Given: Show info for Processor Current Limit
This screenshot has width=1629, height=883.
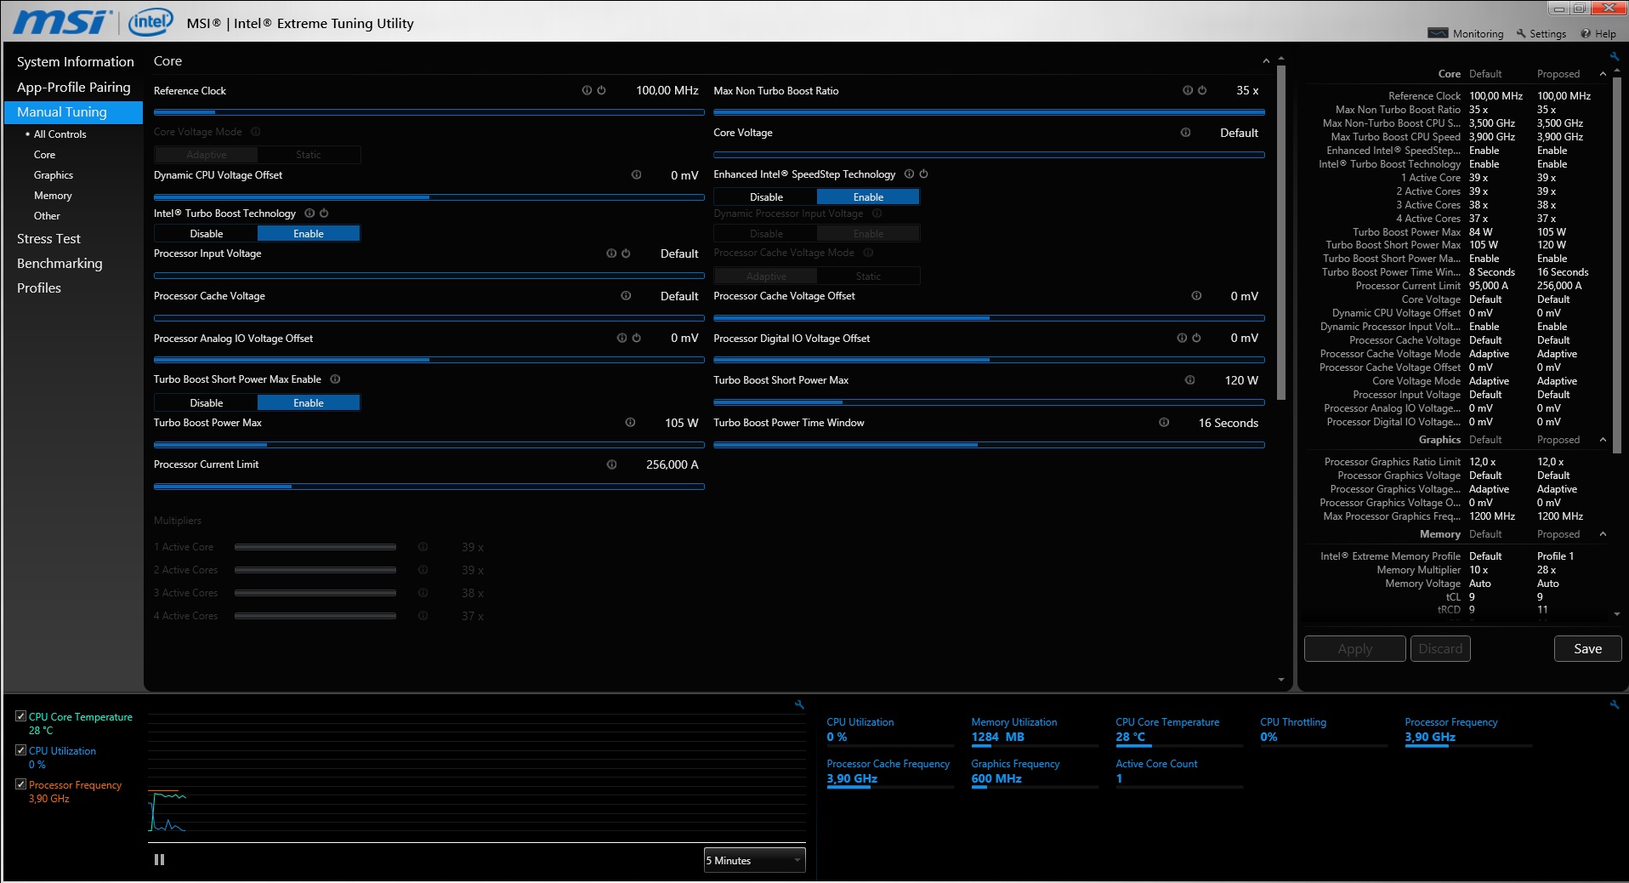Looking at the screenshot, I should (x=611, y=464).
